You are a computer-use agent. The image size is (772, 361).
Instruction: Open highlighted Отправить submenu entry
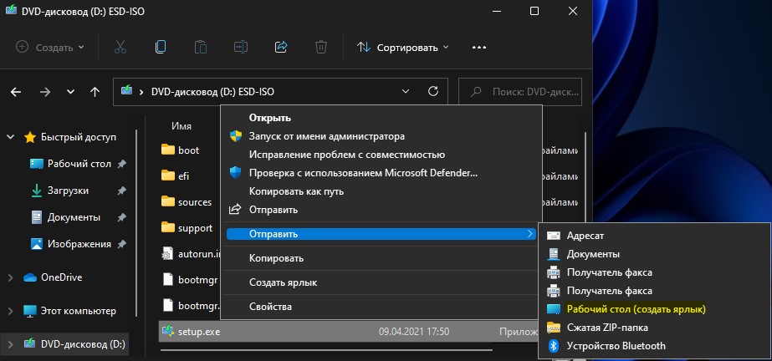click(381, 234)
